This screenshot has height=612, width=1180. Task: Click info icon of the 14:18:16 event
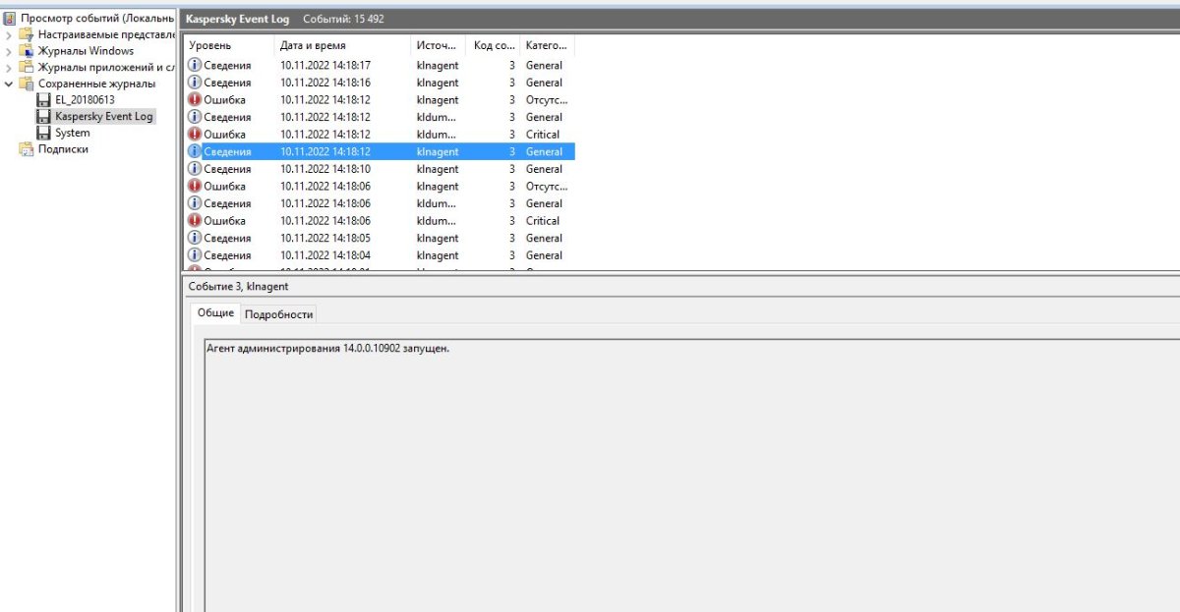click(x=194, y=83)
